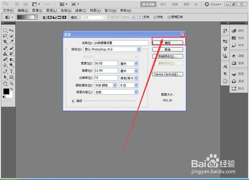Toggle the Reverse (反向) checkbox
The image size is (249, 180).
(144, 17)
